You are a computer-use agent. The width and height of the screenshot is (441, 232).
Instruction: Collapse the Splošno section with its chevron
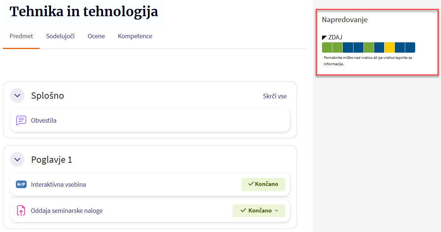pyautogui.click(x=17, y=96)
